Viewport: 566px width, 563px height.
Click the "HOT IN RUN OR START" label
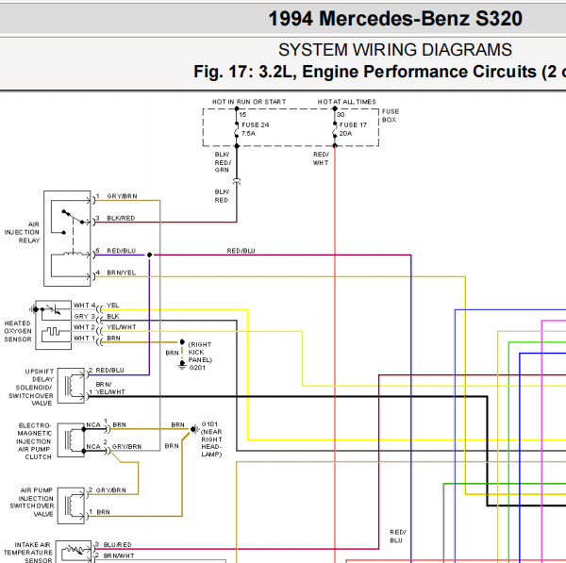249,102
